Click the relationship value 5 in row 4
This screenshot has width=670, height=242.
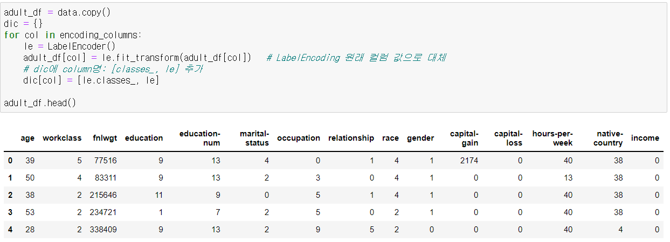(x=371, y=230)
